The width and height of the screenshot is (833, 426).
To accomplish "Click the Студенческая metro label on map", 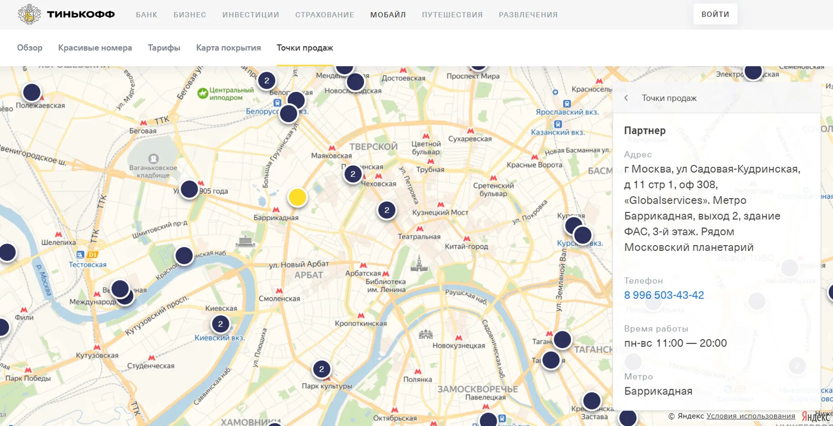I will click(151, 366).
